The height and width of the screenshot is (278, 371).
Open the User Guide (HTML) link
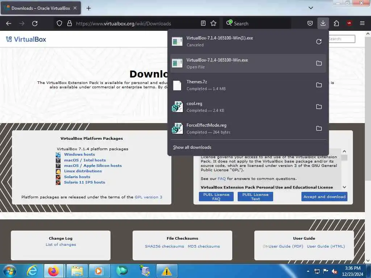click(326, 246)
